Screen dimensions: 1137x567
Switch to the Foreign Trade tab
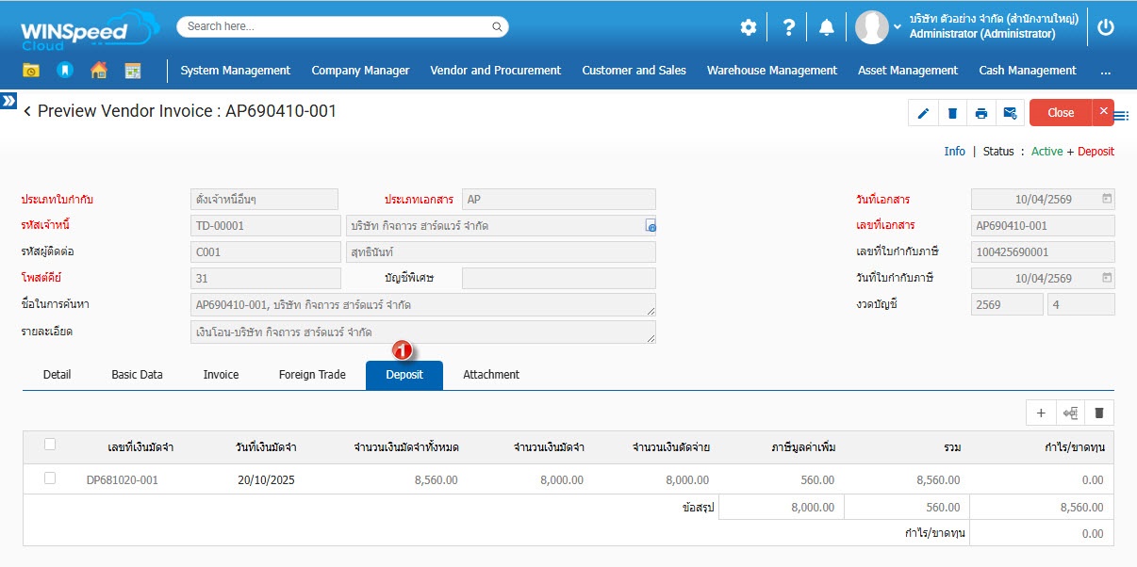[x=312, y=375]
